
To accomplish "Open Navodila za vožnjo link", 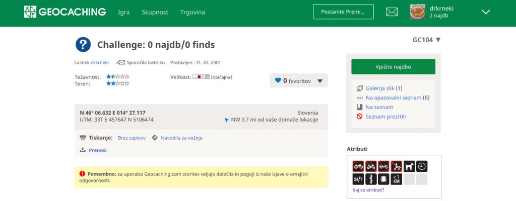I will (x=181, y=138).
